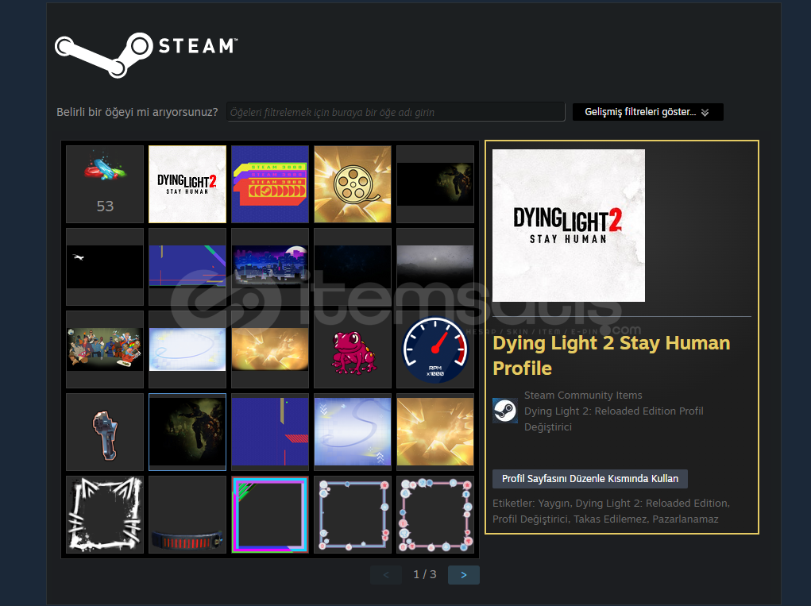The image size is (811, 606).
Task: Pick the white cat-ear avatar frame
Action: 105,515
